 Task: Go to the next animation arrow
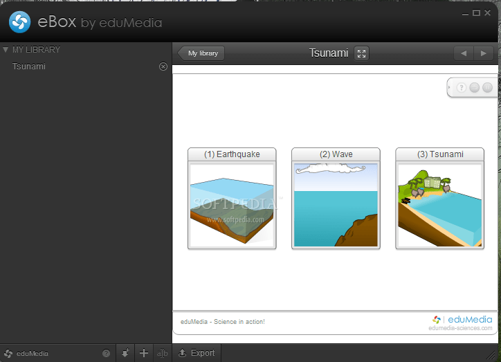coord(484,53)
